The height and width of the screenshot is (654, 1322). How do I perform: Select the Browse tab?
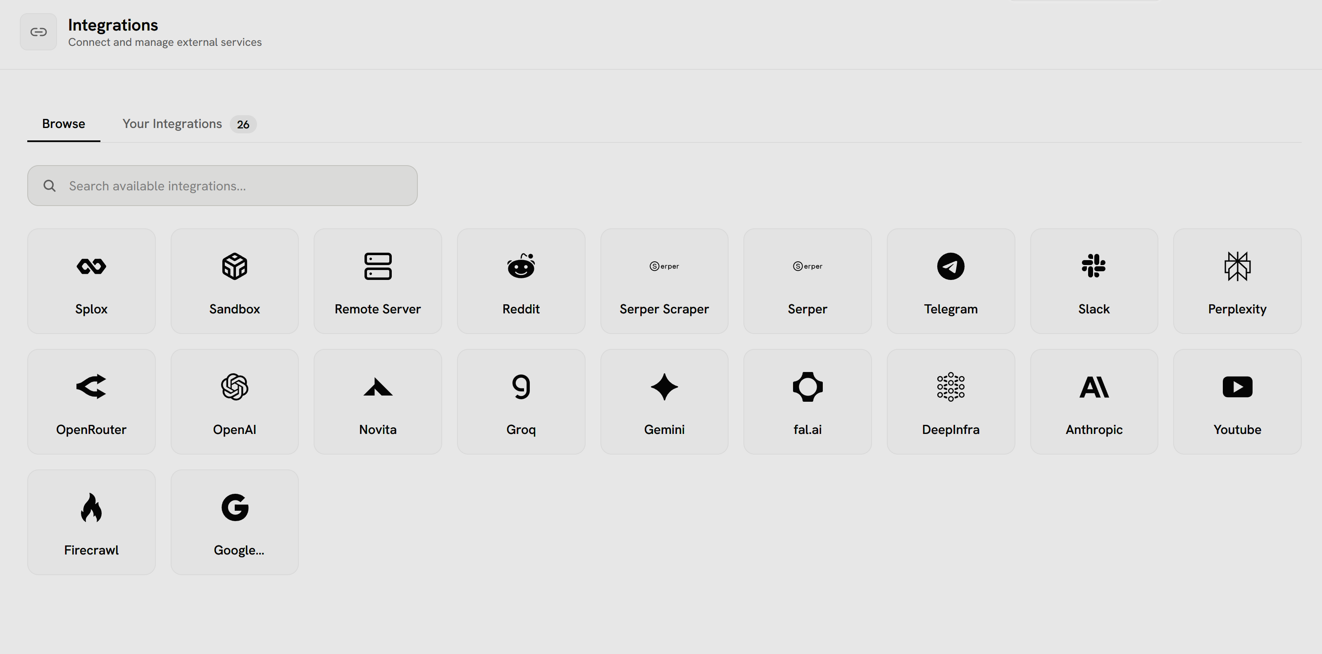tap(64, 124)
